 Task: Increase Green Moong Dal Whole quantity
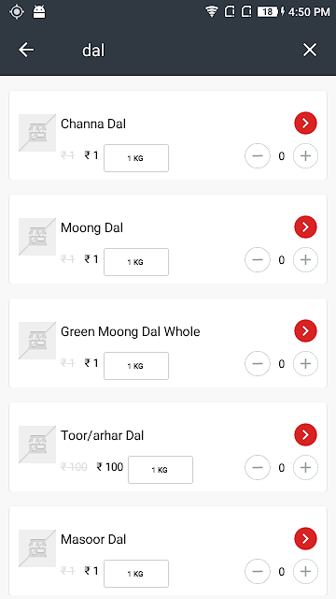click(x=305, y=364)
